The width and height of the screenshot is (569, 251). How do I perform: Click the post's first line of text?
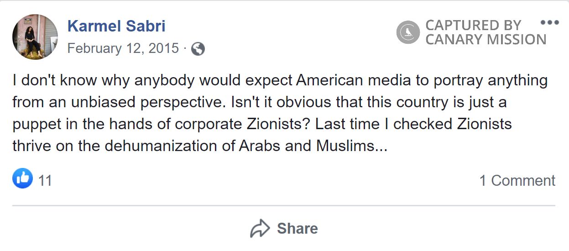pyautogui.click(x=280, y=81)
